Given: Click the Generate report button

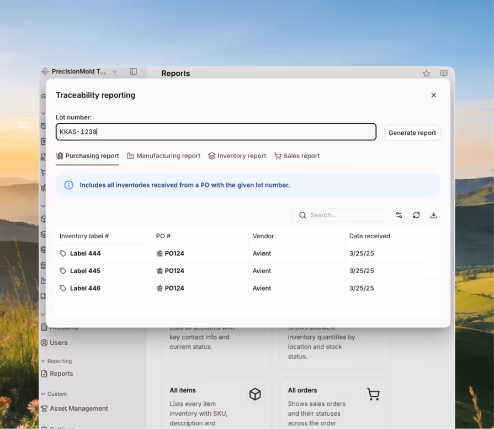Looking at the screenshot, I should click(x=412, y=133).
